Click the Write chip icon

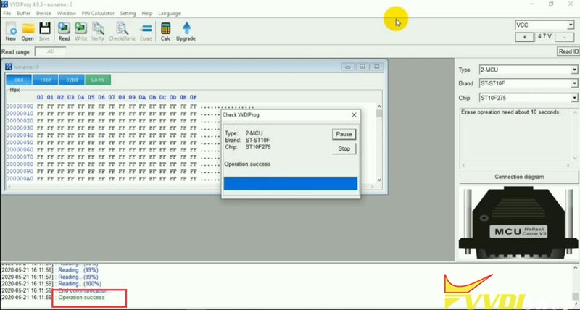pos(80,31)
